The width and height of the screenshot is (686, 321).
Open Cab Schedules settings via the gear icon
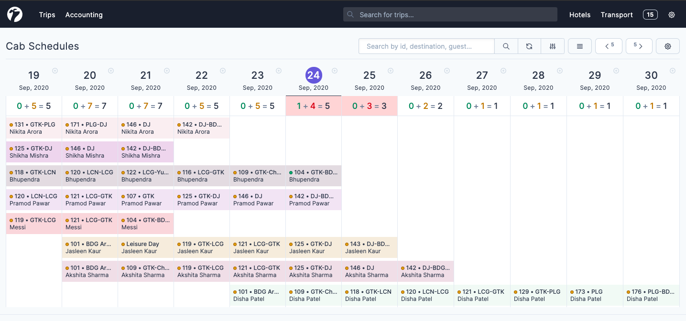pos(667,46)
